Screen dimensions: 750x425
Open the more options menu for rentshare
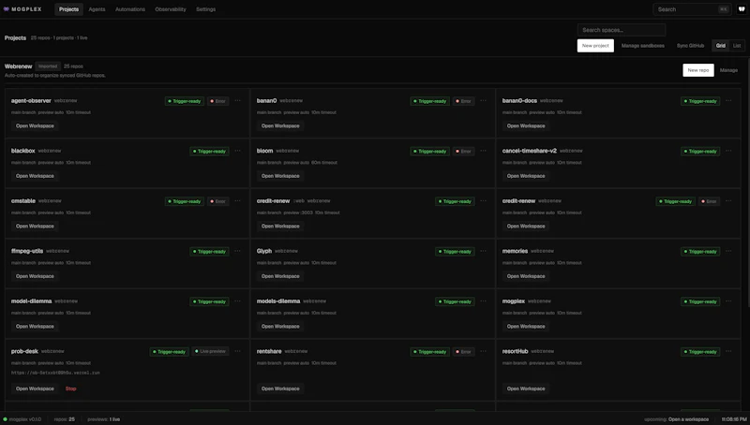(x=483, y=351)
